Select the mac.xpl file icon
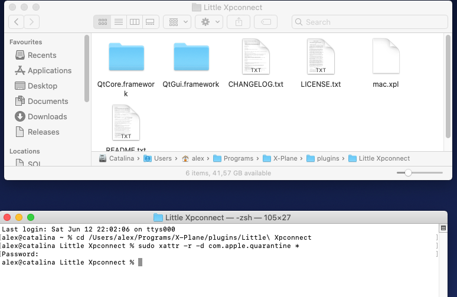The image size is (457, 297). 386,56
